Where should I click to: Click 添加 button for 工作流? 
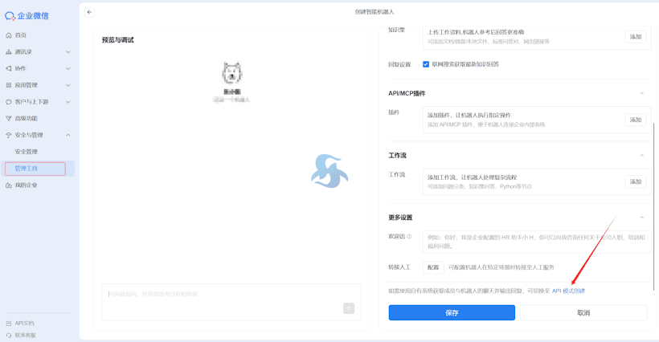(x=636, y=181)
